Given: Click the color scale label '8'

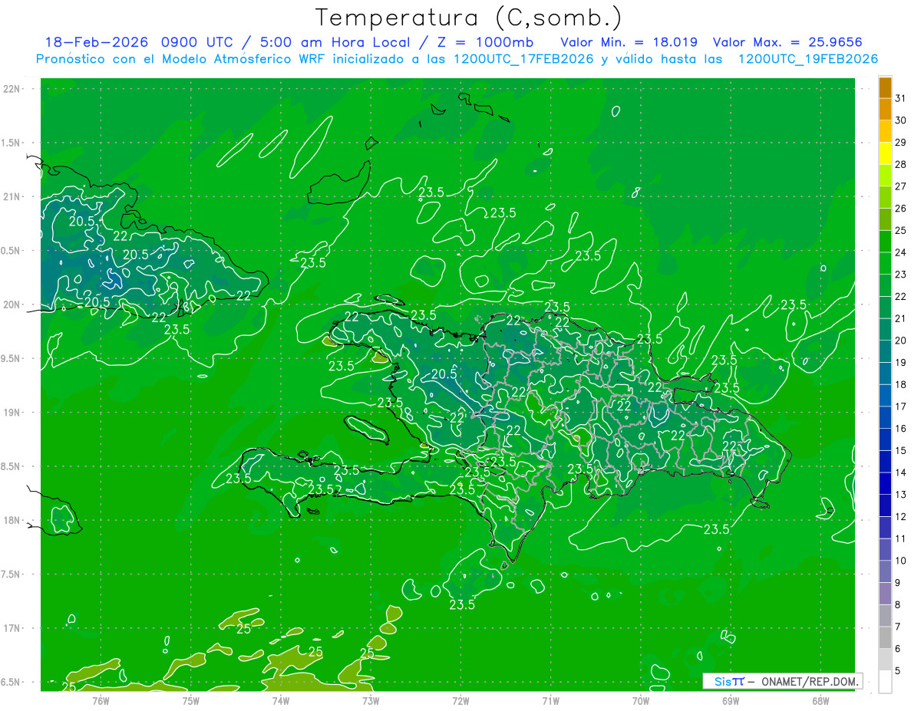Looking at the screenshot, I should tap(898, 605).
